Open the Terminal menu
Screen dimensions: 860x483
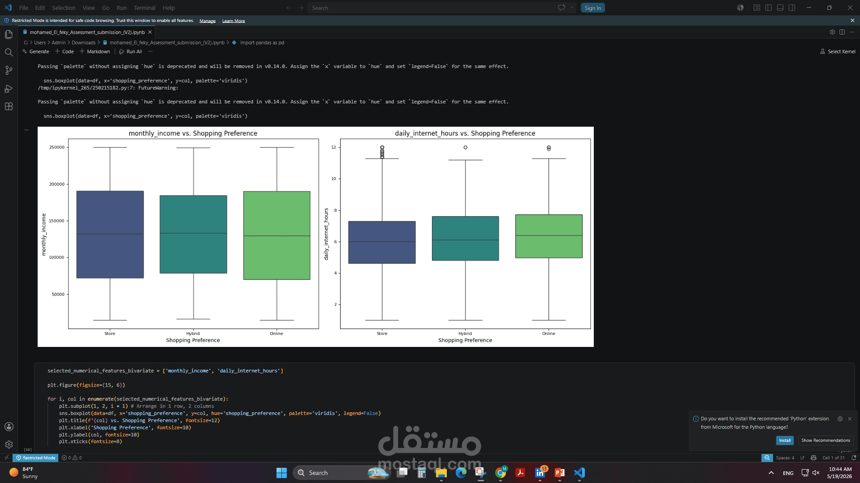(144, 8)
